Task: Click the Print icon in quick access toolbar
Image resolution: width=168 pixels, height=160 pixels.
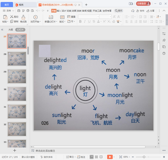Action: 28,10
